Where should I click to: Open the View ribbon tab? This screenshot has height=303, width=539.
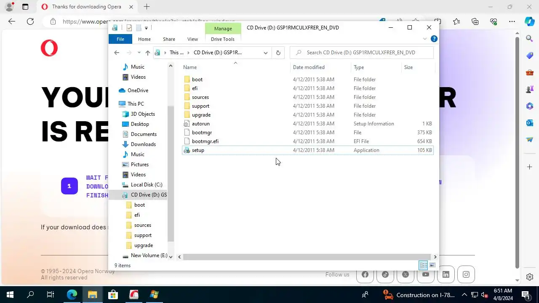tap(192, 39)
